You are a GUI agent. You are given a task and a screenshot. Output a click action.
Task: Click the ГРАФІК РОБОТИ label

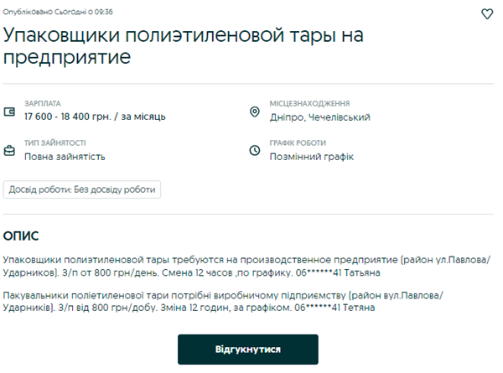[298, 142]
